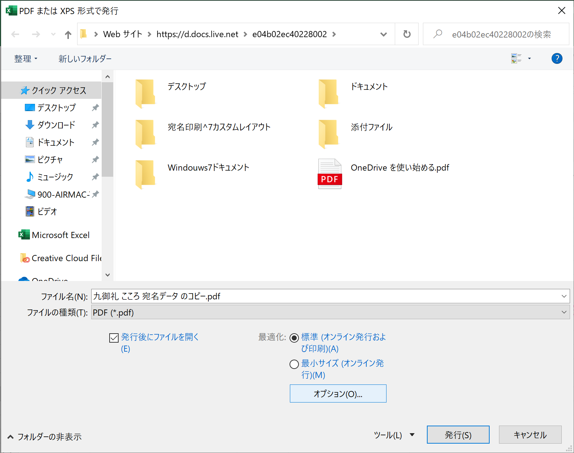This screenshot has height=453, width=574.
Task: Expand the ファイルの種類 dropdown
Action: point(564,312)
